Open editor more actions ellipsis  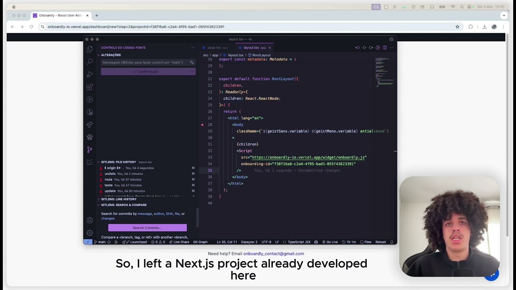pos(391,48)
